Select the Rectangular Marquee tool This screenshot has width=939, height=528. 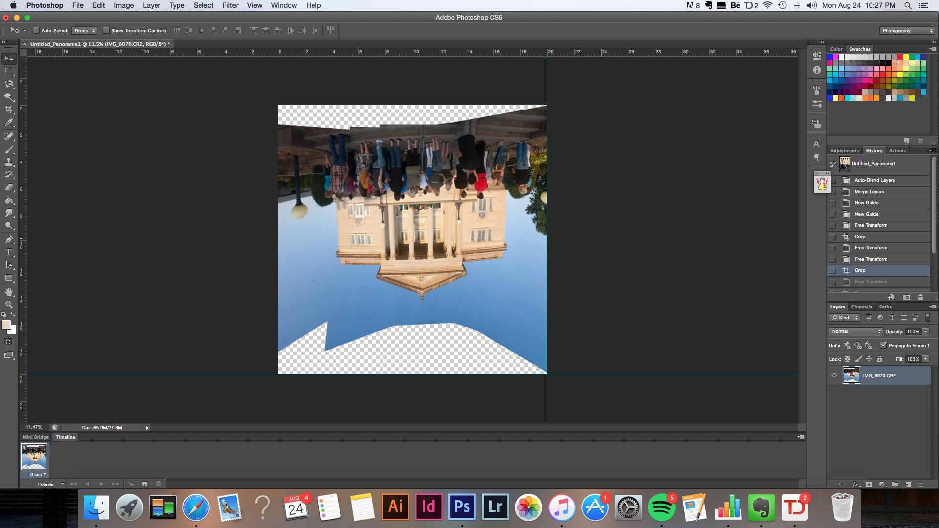(x=9, y=71)
